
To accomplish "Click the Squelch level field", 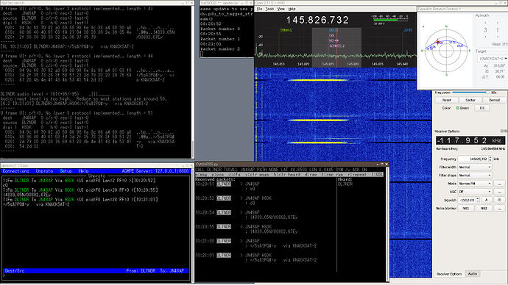I will (x=467, y=201).
